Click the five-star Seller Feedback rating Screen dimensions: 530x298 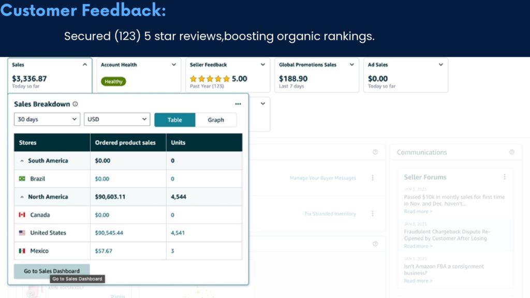tap(210, 79)
